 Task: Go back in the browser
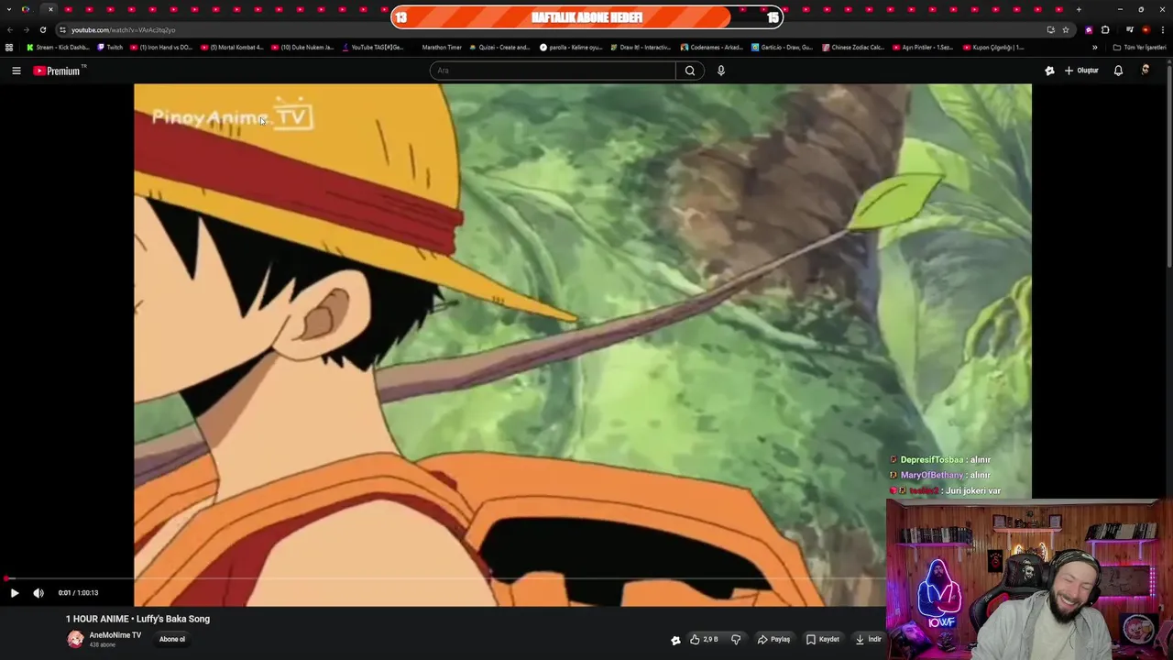point(10,29)
